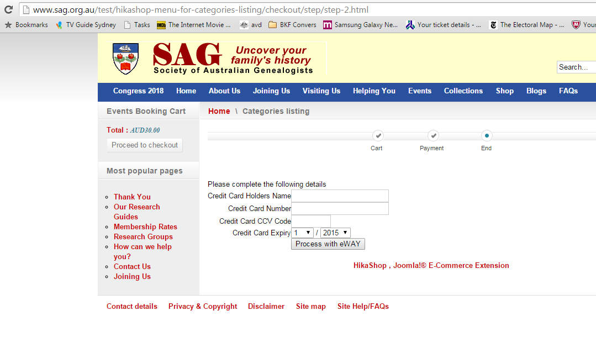Focus Credit Card CCV Code field

click(311, 221)
